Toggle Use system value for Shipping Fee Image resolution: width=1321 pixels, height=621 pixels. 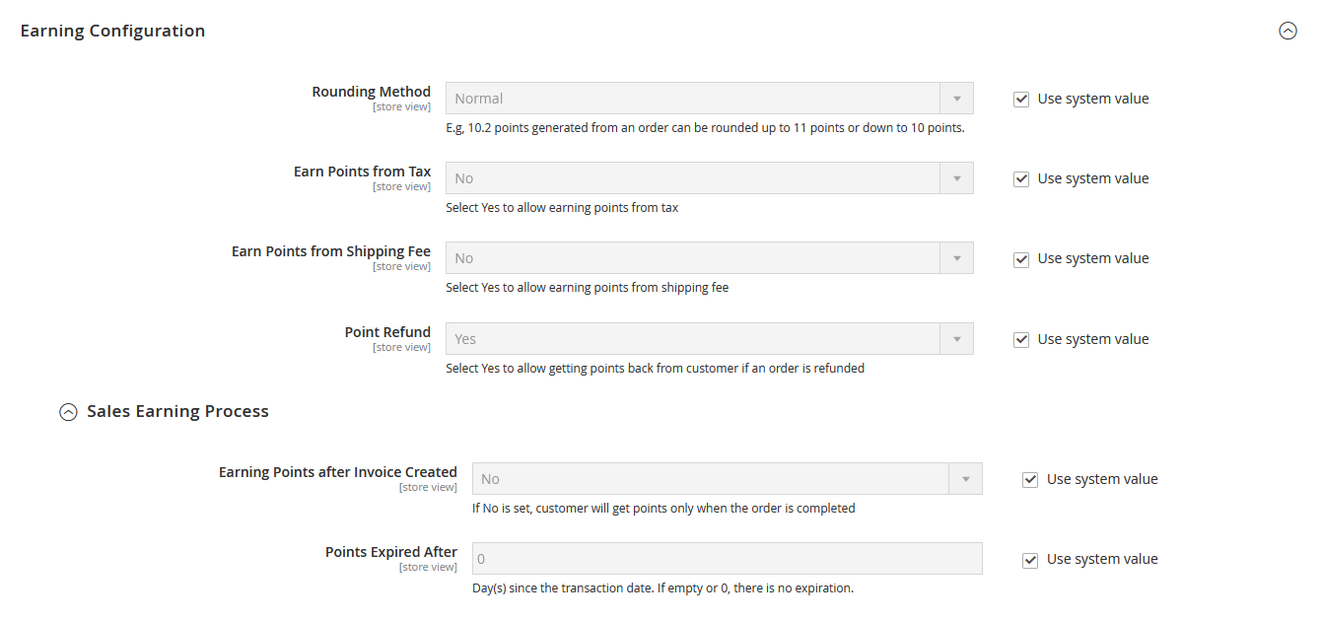coord(1021,258)
